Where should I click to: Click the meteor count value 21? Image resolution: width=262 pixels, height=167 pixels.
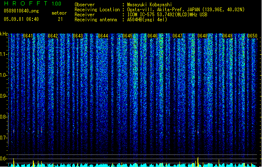[60, 19]
